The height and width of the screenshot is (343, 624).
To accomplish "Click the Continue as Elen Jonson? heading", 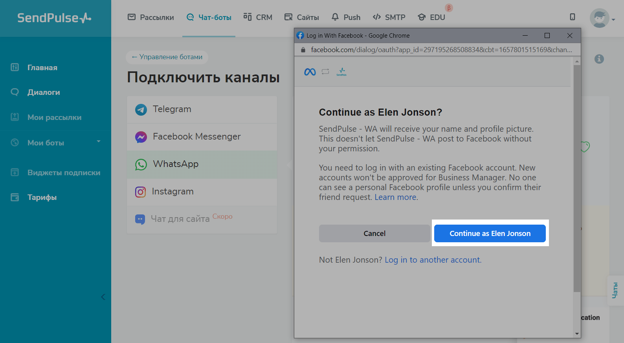I will pyautogui.click(x=380, y=113).
